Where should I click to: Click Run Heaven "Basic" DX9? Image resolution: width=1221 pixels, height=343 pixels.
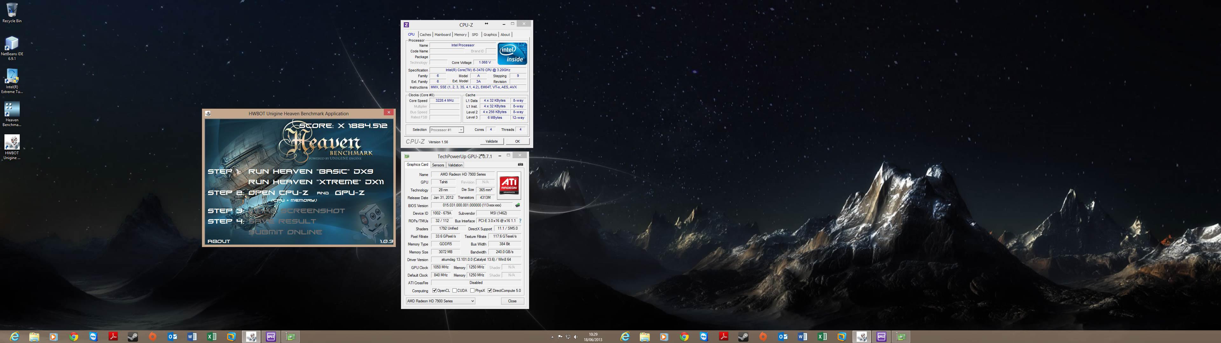coord(311,171)
